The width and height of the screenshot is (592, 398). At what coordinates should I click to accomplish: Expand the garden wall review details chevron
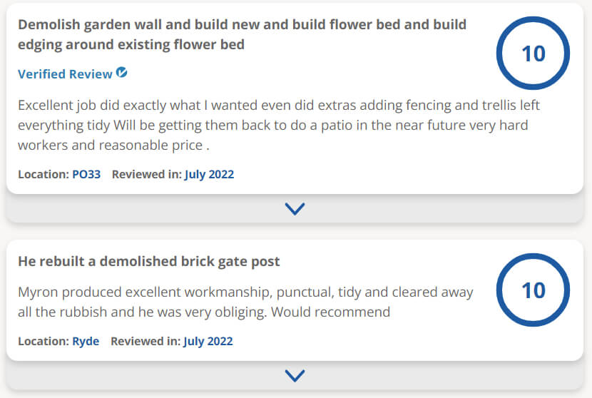pos(295,208)
